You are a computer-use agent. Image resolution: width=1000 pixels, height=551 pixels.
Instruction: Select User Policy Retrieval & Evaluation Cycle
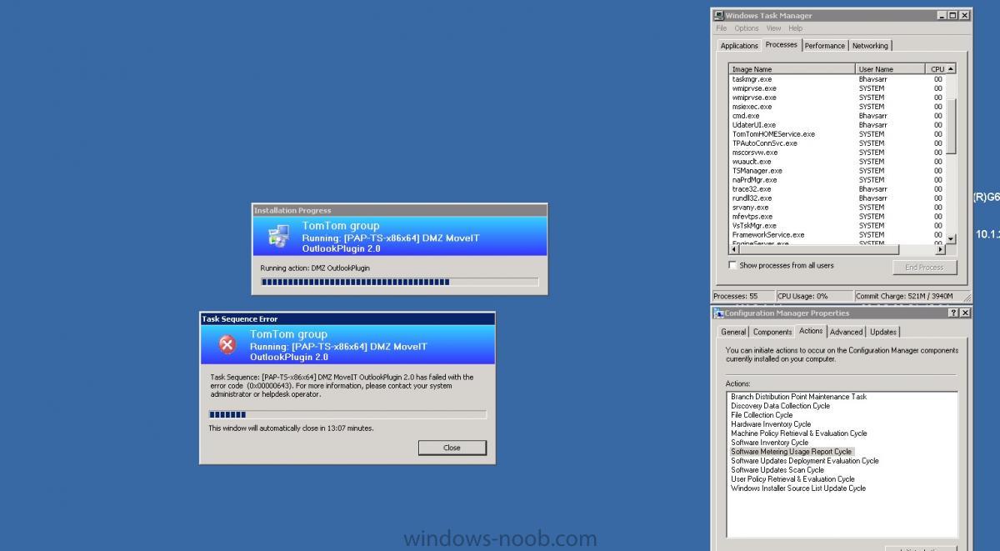792,479
